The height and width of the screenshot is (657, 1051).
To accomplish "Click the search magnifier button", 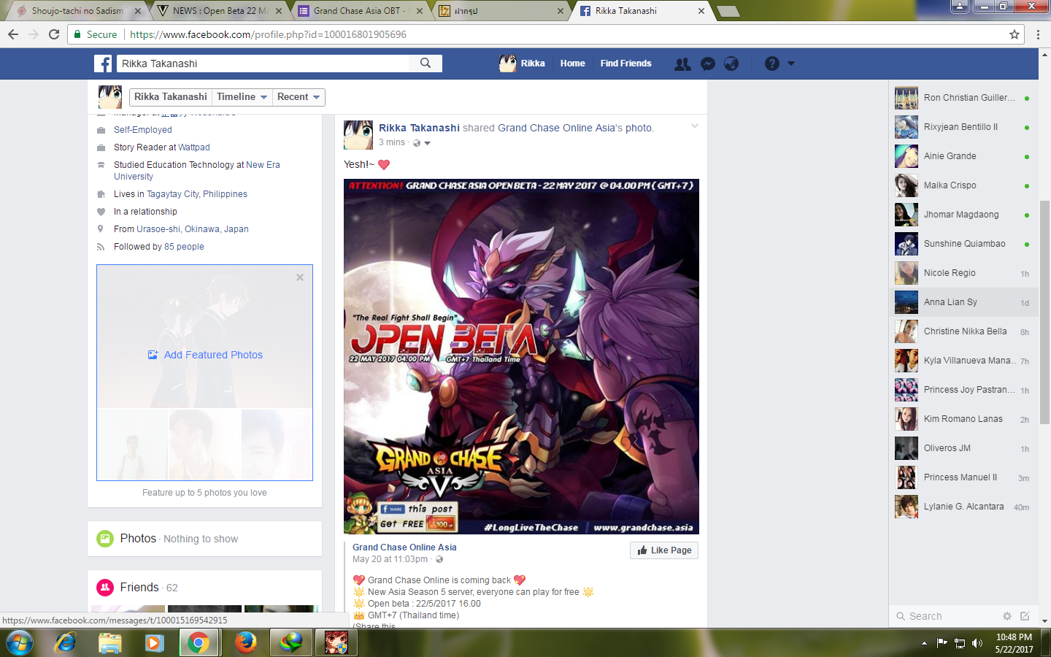I will [x=426, y=64].
